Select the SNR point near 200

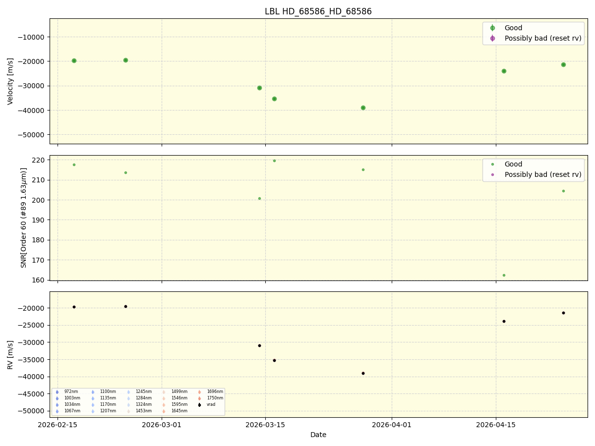[x=259, y=198]
